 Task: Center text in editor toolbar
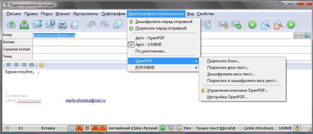pos(16,65)
